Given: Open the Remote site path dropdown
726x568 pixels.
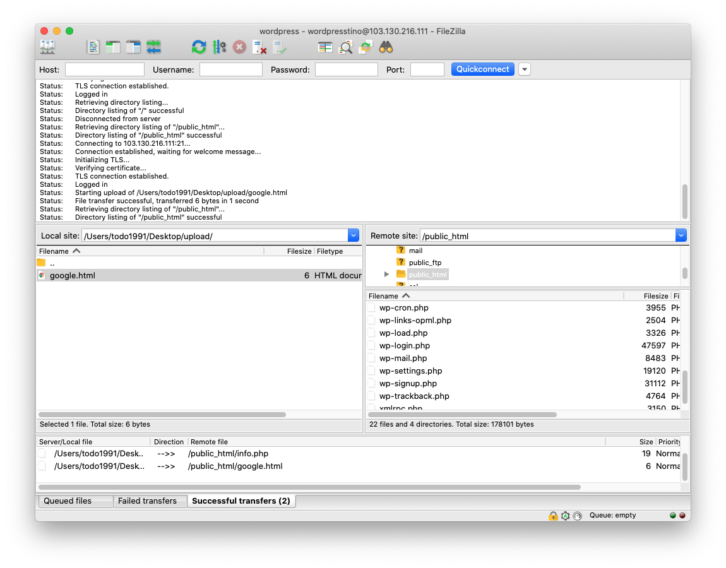Looking at the screenshot, I should [681, 235].
